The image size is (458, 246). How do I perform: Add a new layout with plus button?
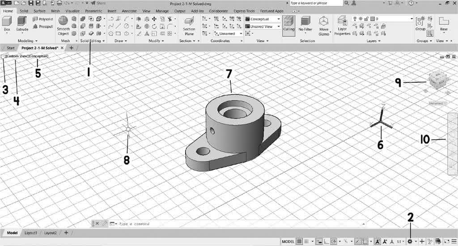click(x=66, y=233)
